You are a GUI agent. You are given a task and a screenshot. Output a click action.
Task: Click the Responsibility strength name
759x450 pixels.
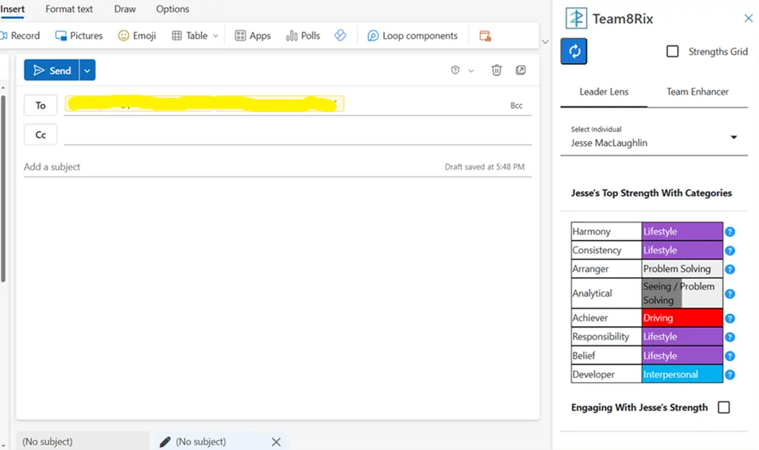coord(600,337)
